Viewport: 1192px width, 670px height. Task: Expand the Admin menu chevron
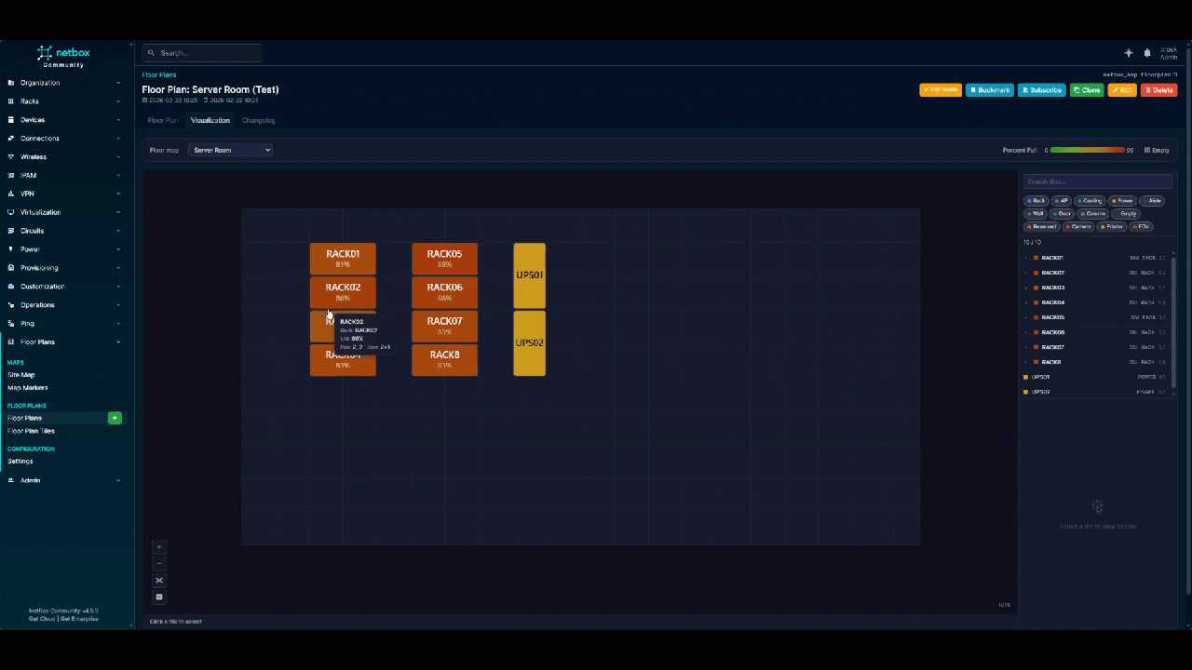pos(118,480)
